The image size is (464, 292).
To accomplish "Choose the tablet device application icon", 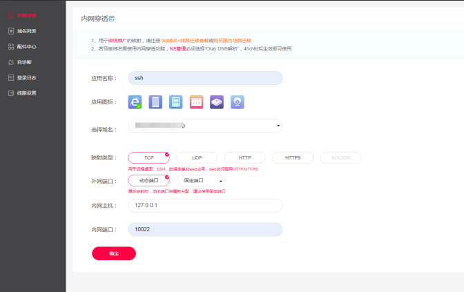I will tap(155, 102).
